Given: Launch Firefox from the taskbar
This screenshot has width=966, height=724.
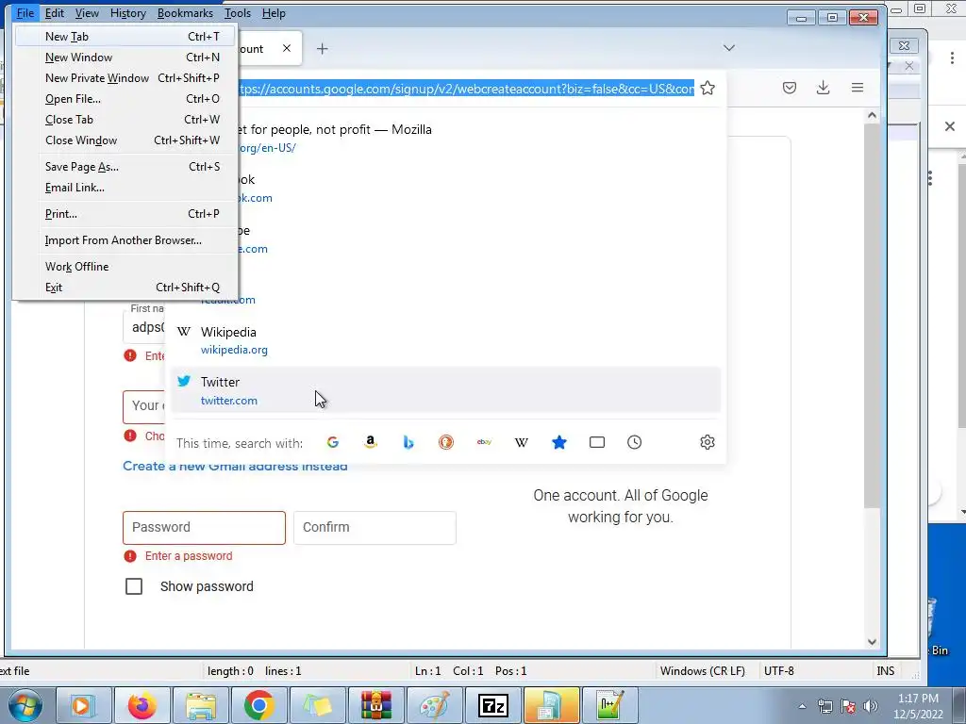Looking at the screenshot, I should [x=142, y=705].
